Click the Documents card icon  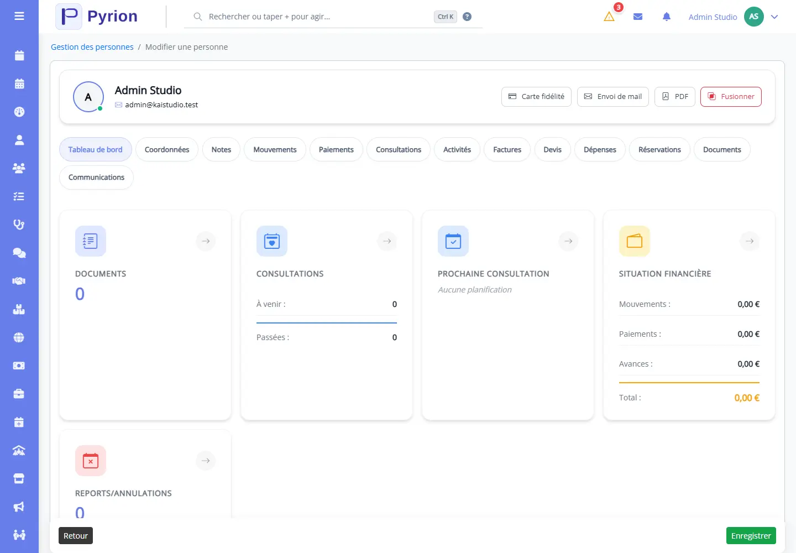coord(91,241)
